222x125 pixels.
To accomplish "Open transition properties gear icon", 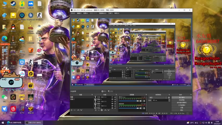I will click(169, 97).
